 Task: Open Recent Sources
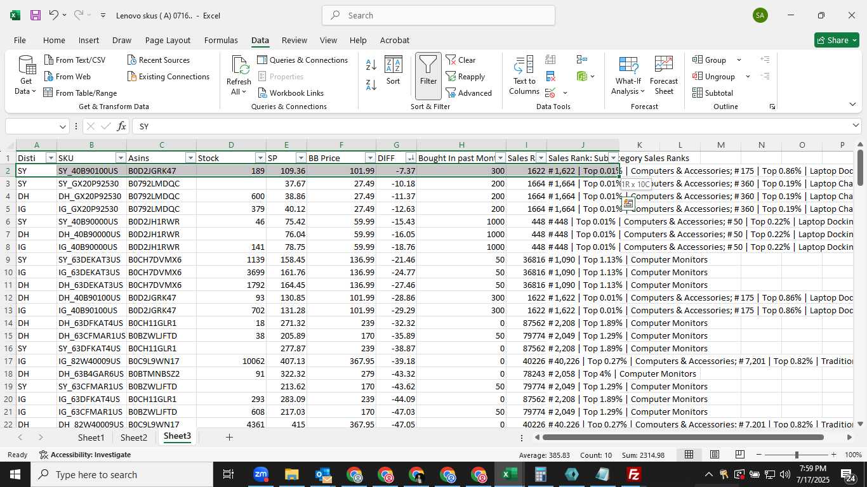point(159,60)
